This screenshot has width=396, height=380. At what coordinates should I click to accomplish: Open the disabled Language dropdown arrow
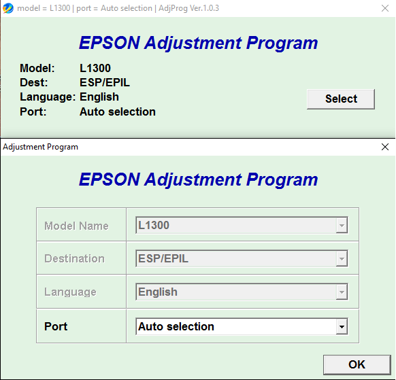pos(342,292)
